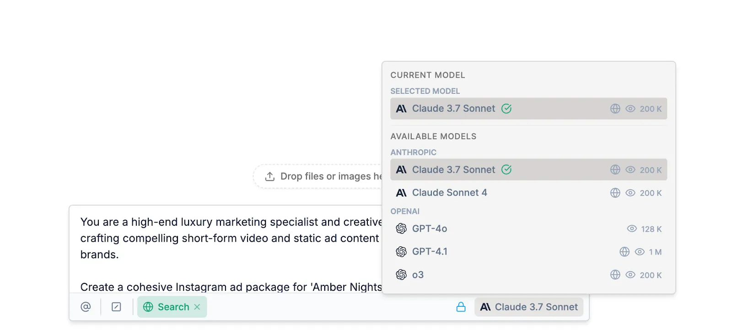This screenshot has width=732, height=332.
Task: Click Claude 3.7 Sonnet under Selected Model
Action: 528,109
